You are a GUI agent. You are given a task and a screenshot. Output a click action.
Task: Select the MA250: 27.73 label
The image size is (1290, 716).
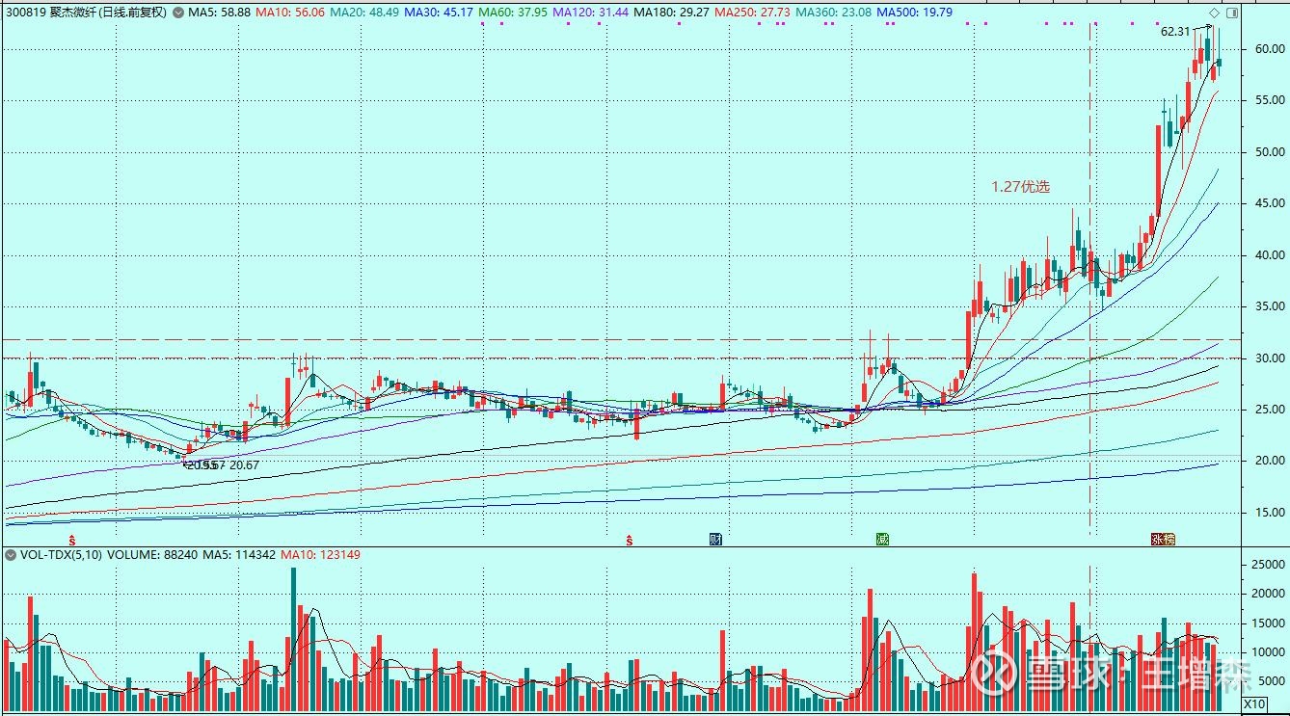pos(743,13)
